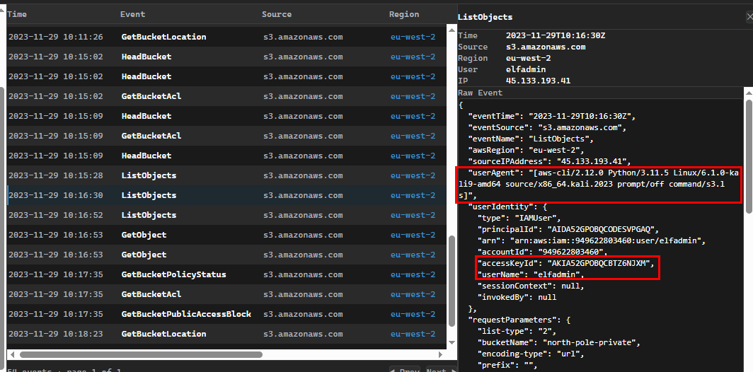753x372 pixels.
Task: Click eu-west-2 link in GetBucketPolicyStatus row
Action: tap(413, 274)
